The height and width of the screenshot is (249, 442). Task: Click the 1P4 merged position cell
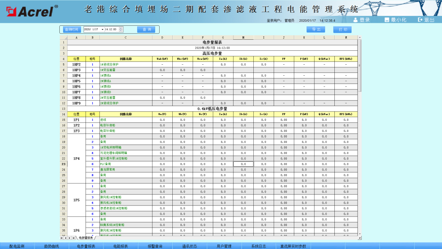77,158
